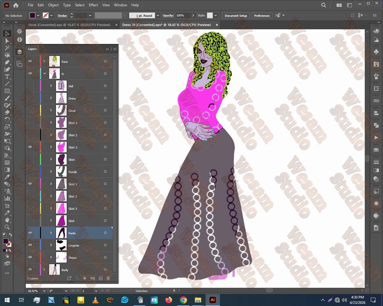Image resolution: width=383 pixels, height=306 pixels.
Task: Click the Document Setup button
Action: point(236,16)
